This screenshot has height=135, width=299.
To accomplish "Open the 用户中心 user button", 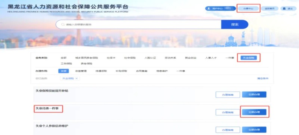I will (x=221, y=9).
